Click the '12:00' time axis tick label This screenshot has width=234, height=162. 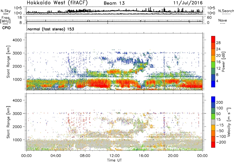point(114,156)
